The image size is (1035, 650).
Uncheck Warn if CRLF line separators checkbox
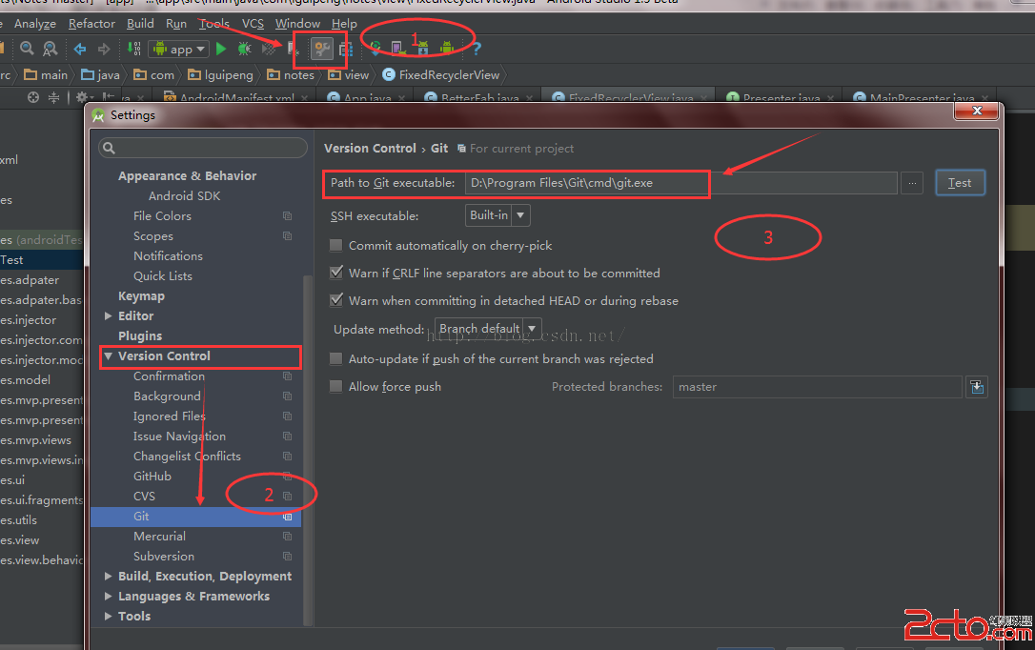[x=336, y=273]
